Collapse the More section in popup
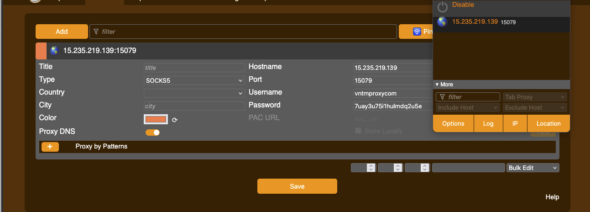This screenshot has height=212, width=590. click(x=444, y=85)
